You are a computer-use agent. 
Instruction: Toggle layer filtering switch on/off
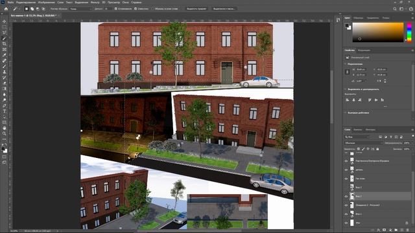(412, 136)
